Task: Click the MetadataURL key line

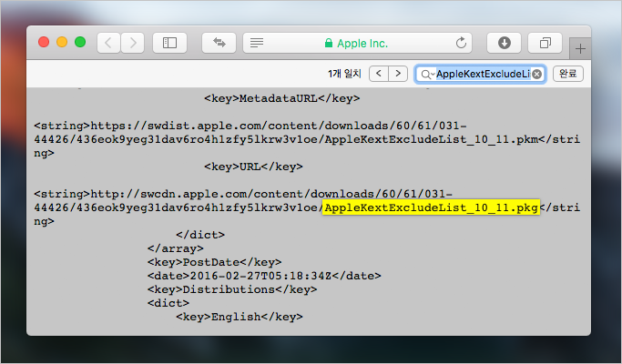Action: click(x=282, y=98)
